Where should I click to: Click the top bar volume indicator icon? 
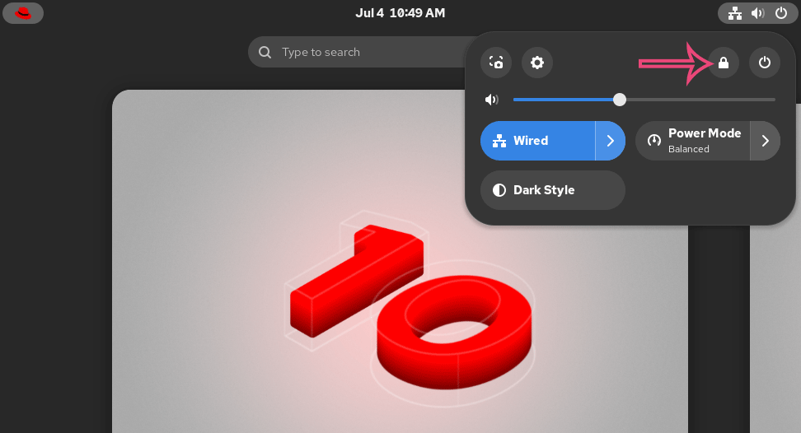click(x=757, y=13)
